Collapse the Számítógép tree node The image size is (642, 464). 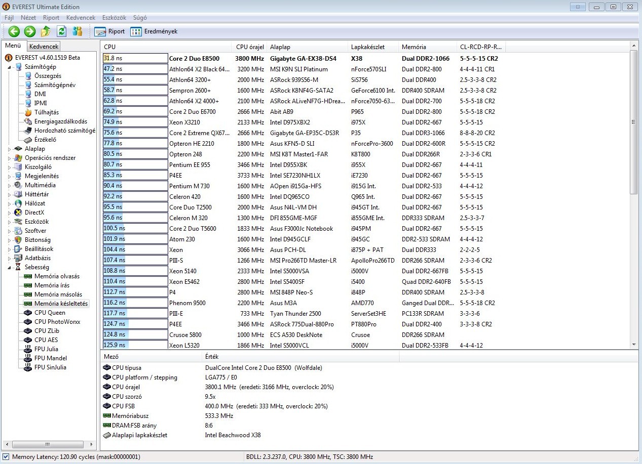click(10, 67)
